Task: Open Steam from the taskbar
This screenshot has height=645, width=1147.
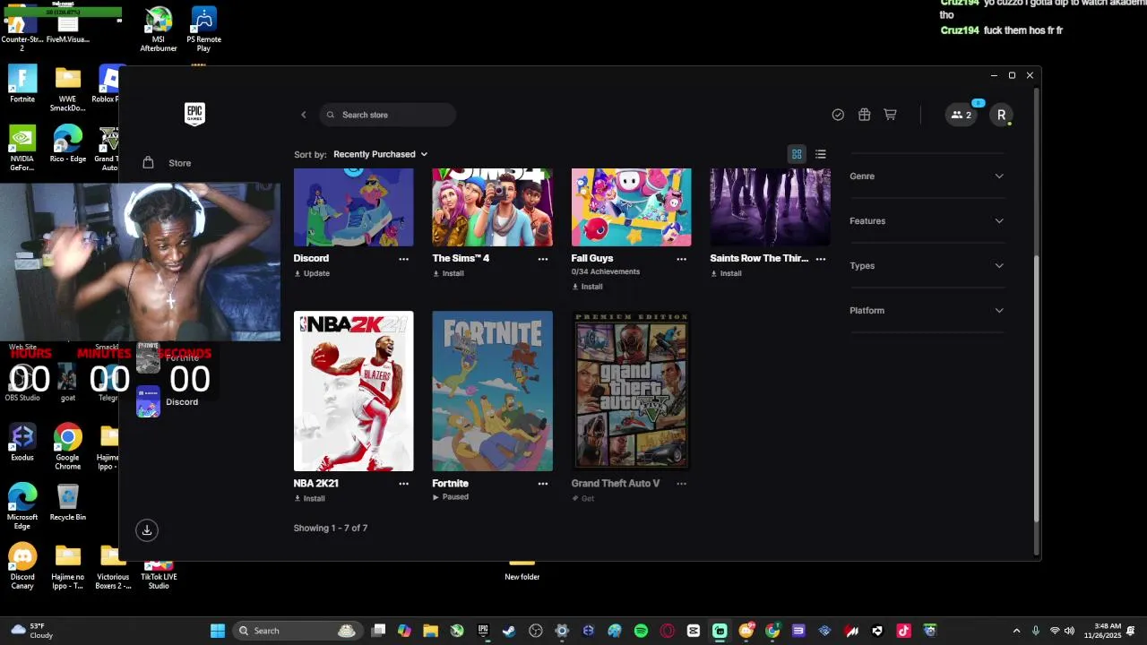Action: point(509,631)
